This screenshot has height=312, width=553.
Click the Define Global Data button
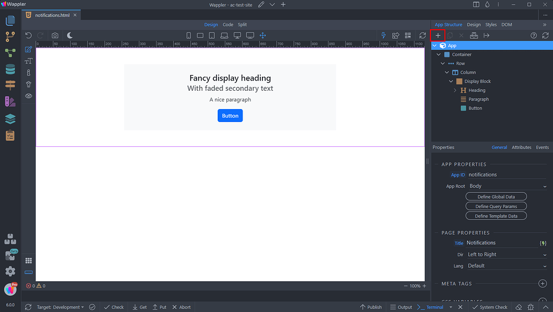[x=496, y=196]
